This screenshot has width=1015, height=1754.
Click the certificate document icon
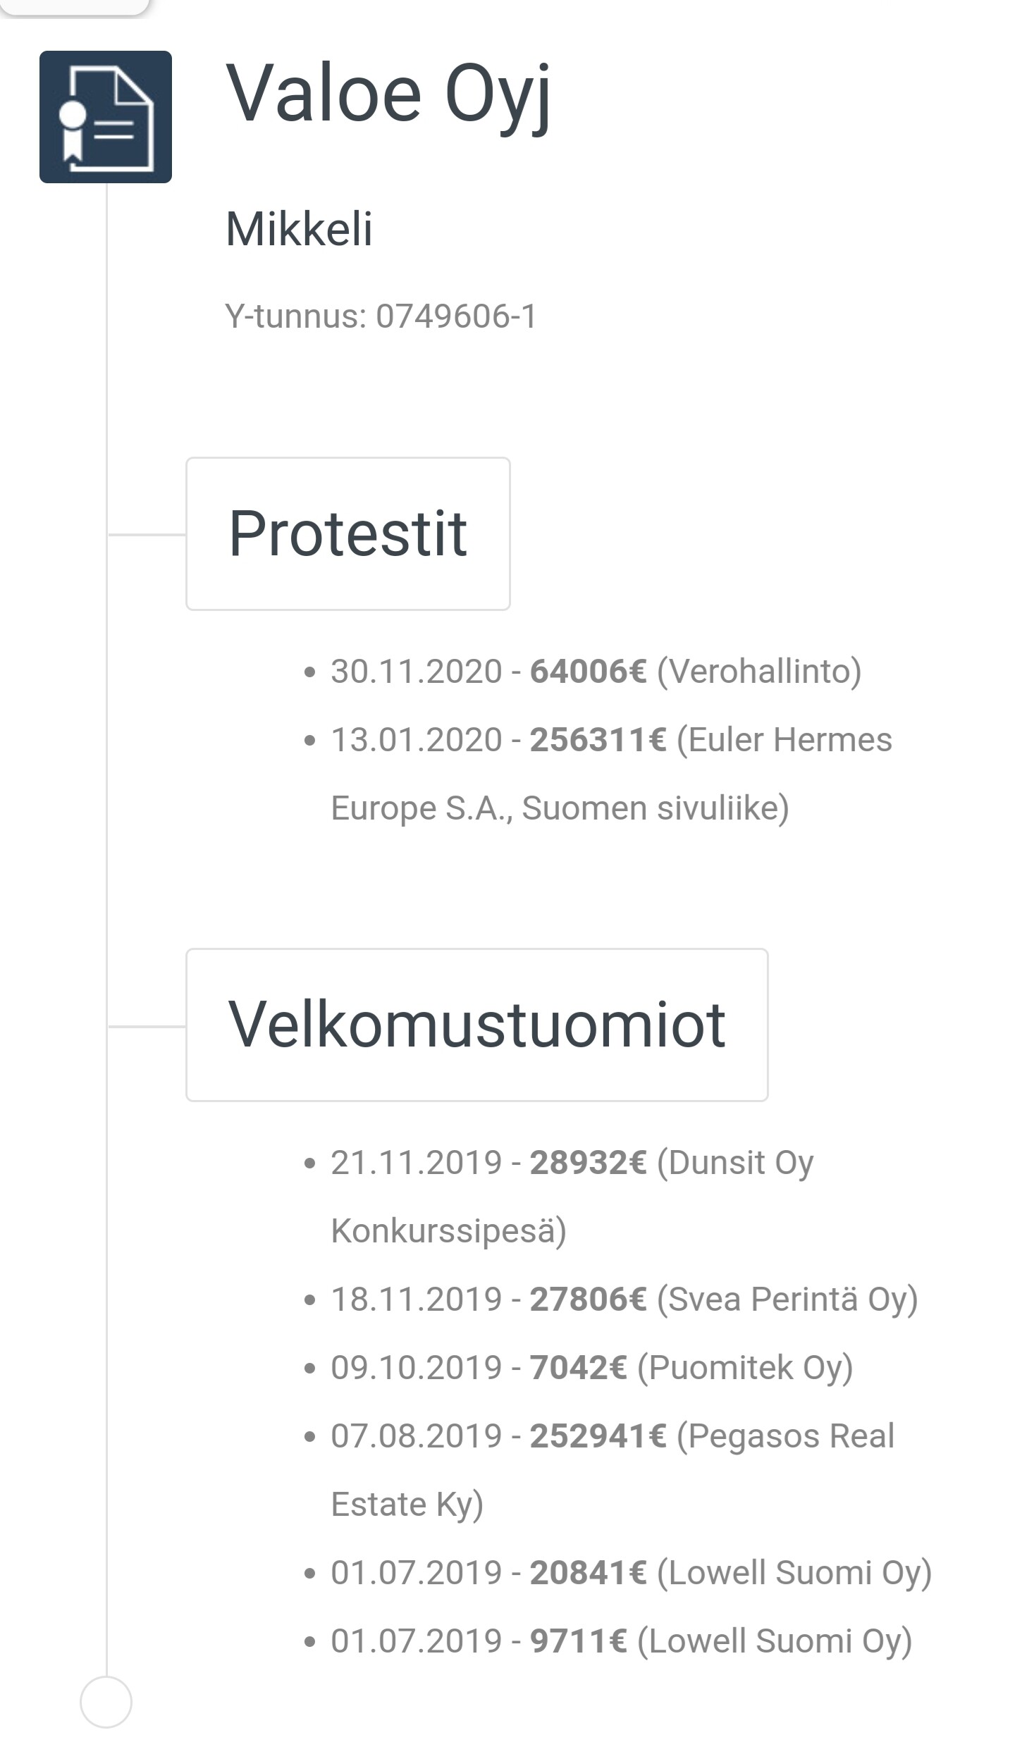coord(106,117)
